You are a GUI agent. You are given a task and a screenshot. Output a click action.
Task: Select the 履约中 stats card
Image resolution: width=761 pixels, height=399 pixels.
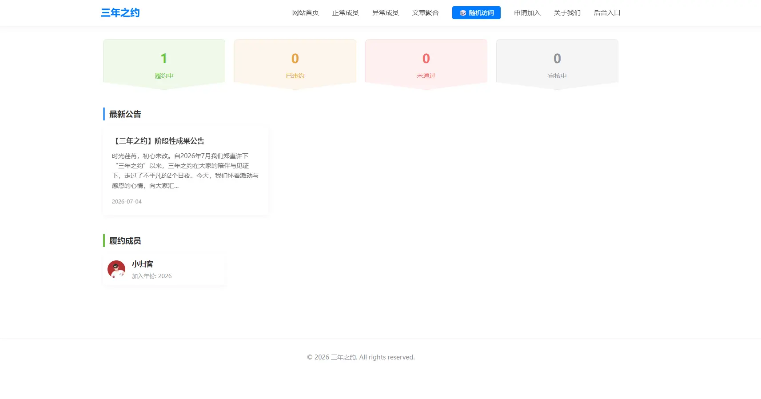pyautogui.click(x=164, y=64)
